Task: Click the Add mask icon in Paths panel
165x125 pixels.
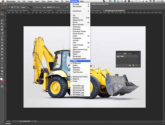Action: (x=130, y=65)
